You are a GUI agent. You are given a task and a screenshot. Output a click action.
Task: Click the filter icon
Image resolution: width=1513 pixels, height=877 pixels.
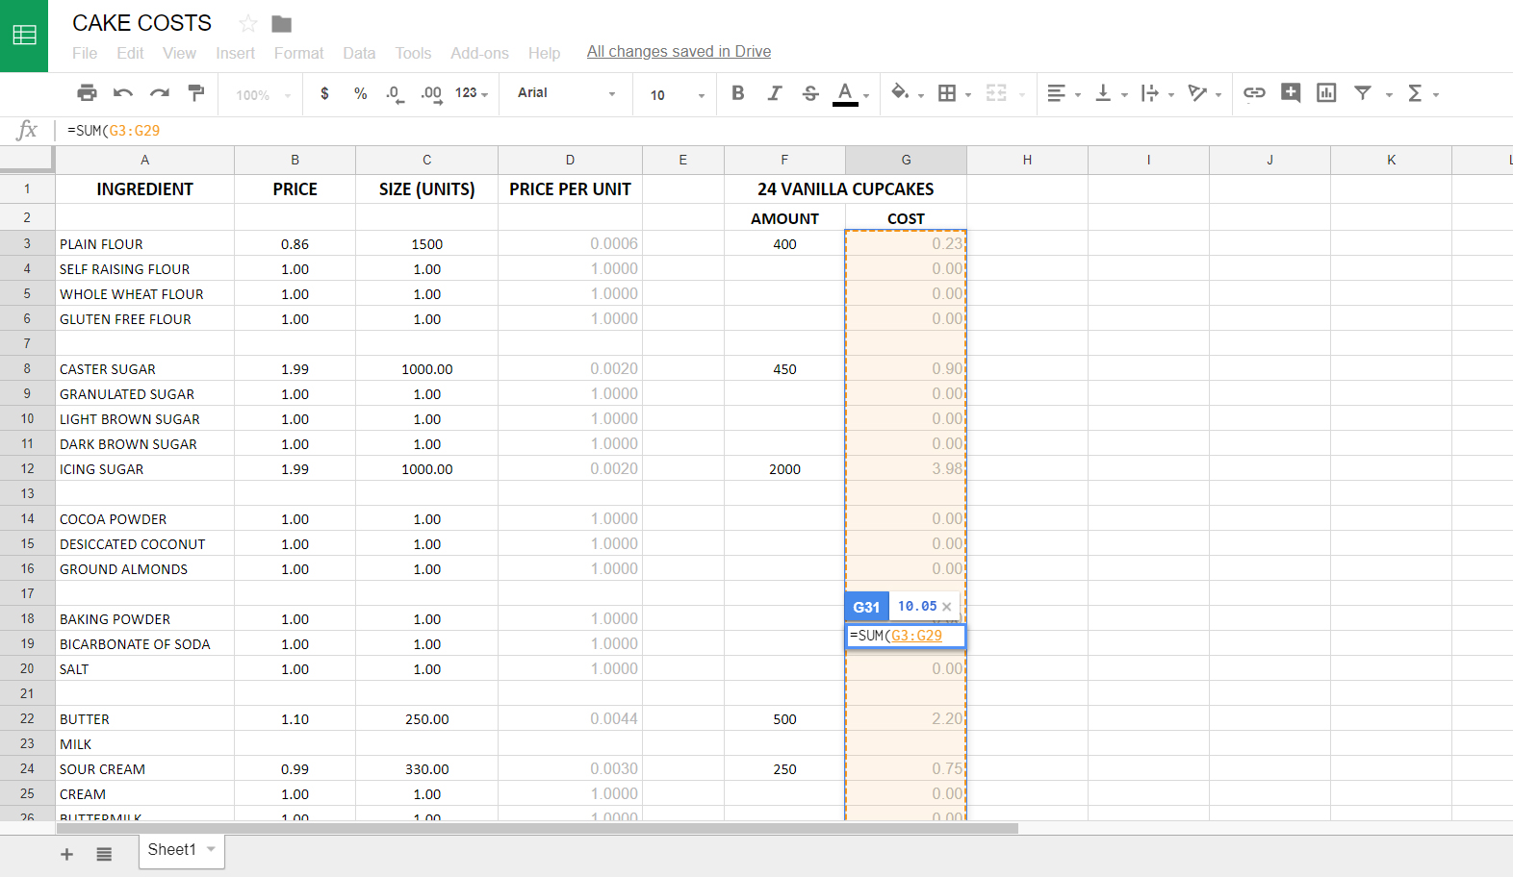point(1363,93)
